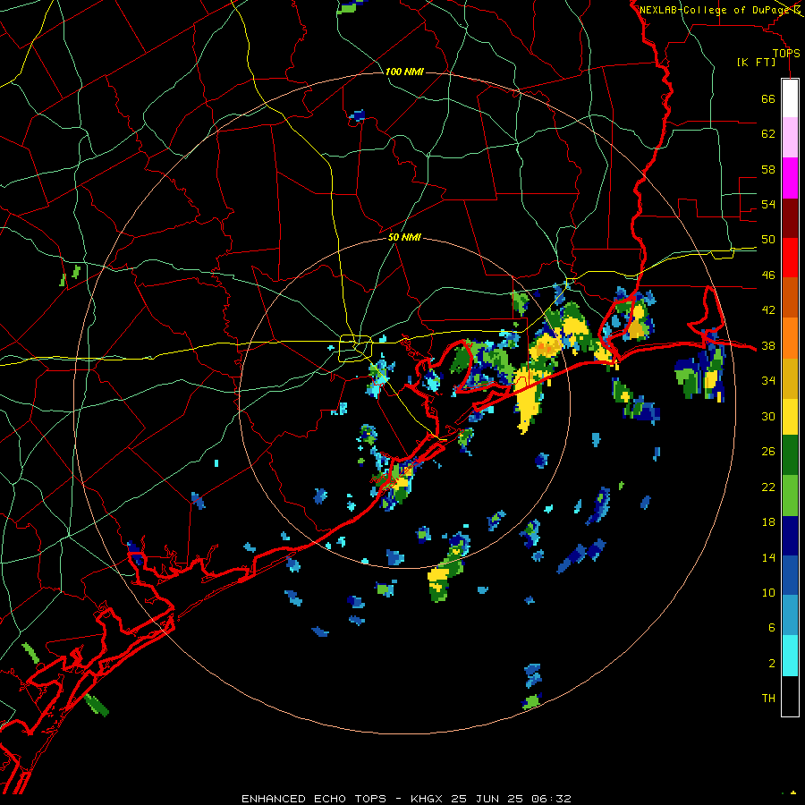Select the bright yellow legend swatch
The image size is (805, 805).
pyautogui.click(x=790, y=416)
